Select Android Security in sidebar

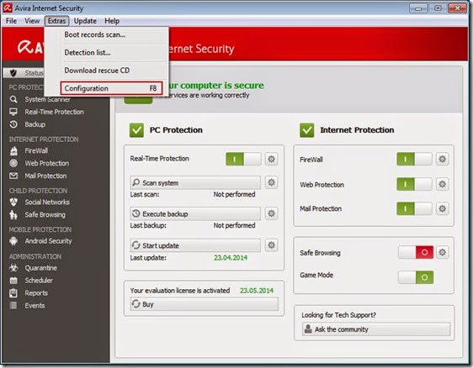pos(48,241)
